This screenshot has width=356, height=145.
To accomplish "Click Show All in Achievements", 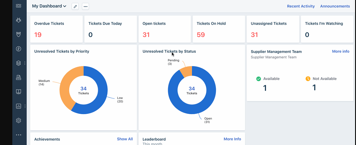I will point(125,139).
